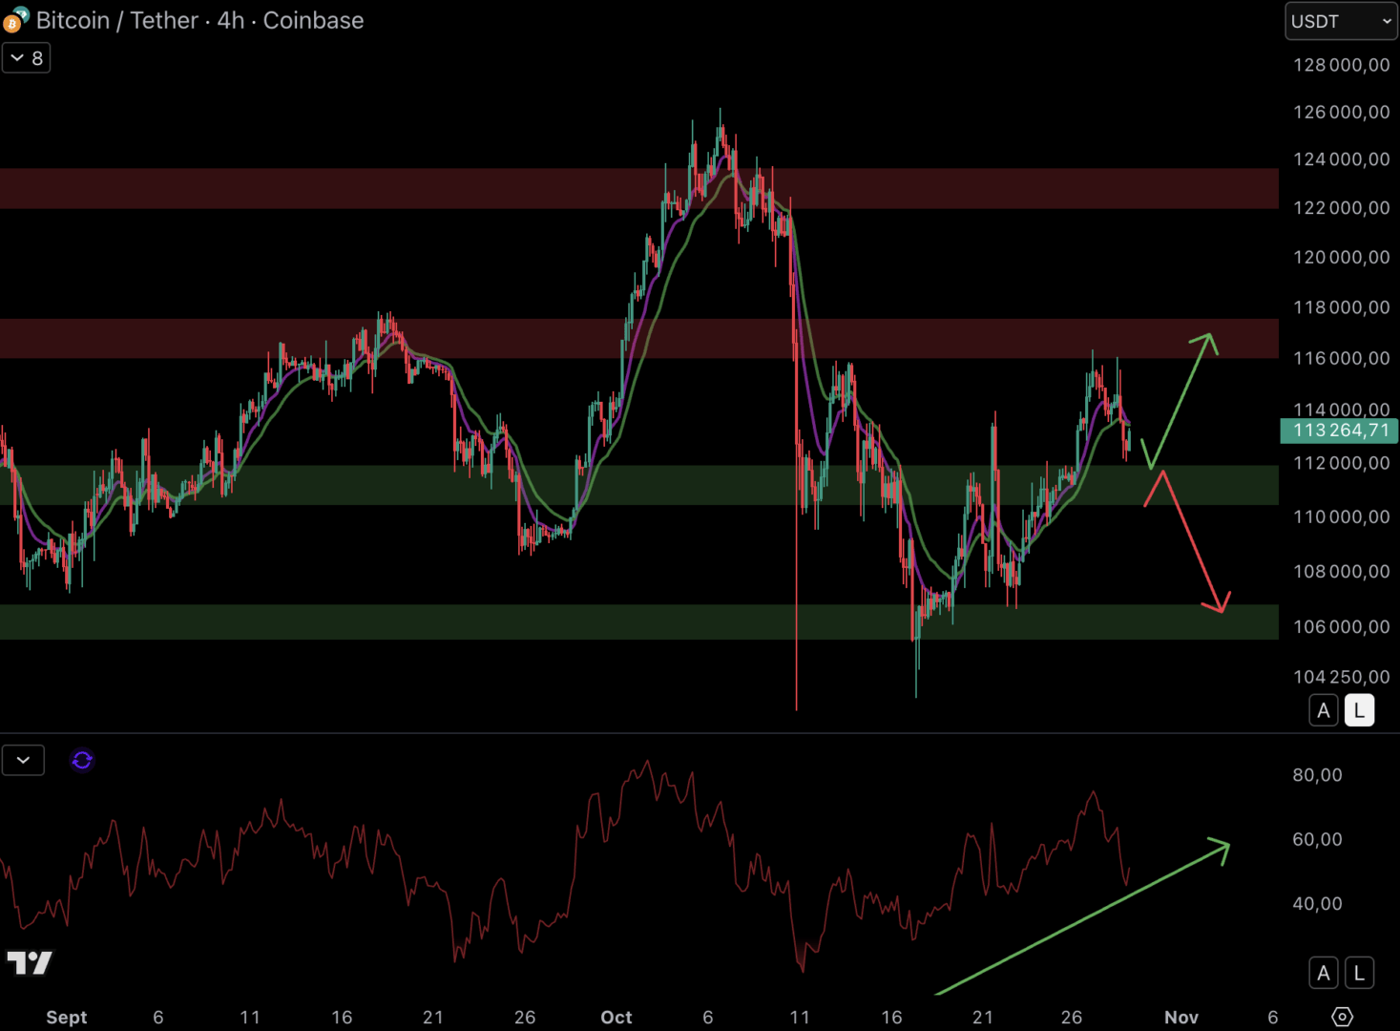Image resolution: width=1400 pixels, height=1031 pixels.
Task: Expand the collapsed indicators legend showing 8
Action: tap(26, 58)
